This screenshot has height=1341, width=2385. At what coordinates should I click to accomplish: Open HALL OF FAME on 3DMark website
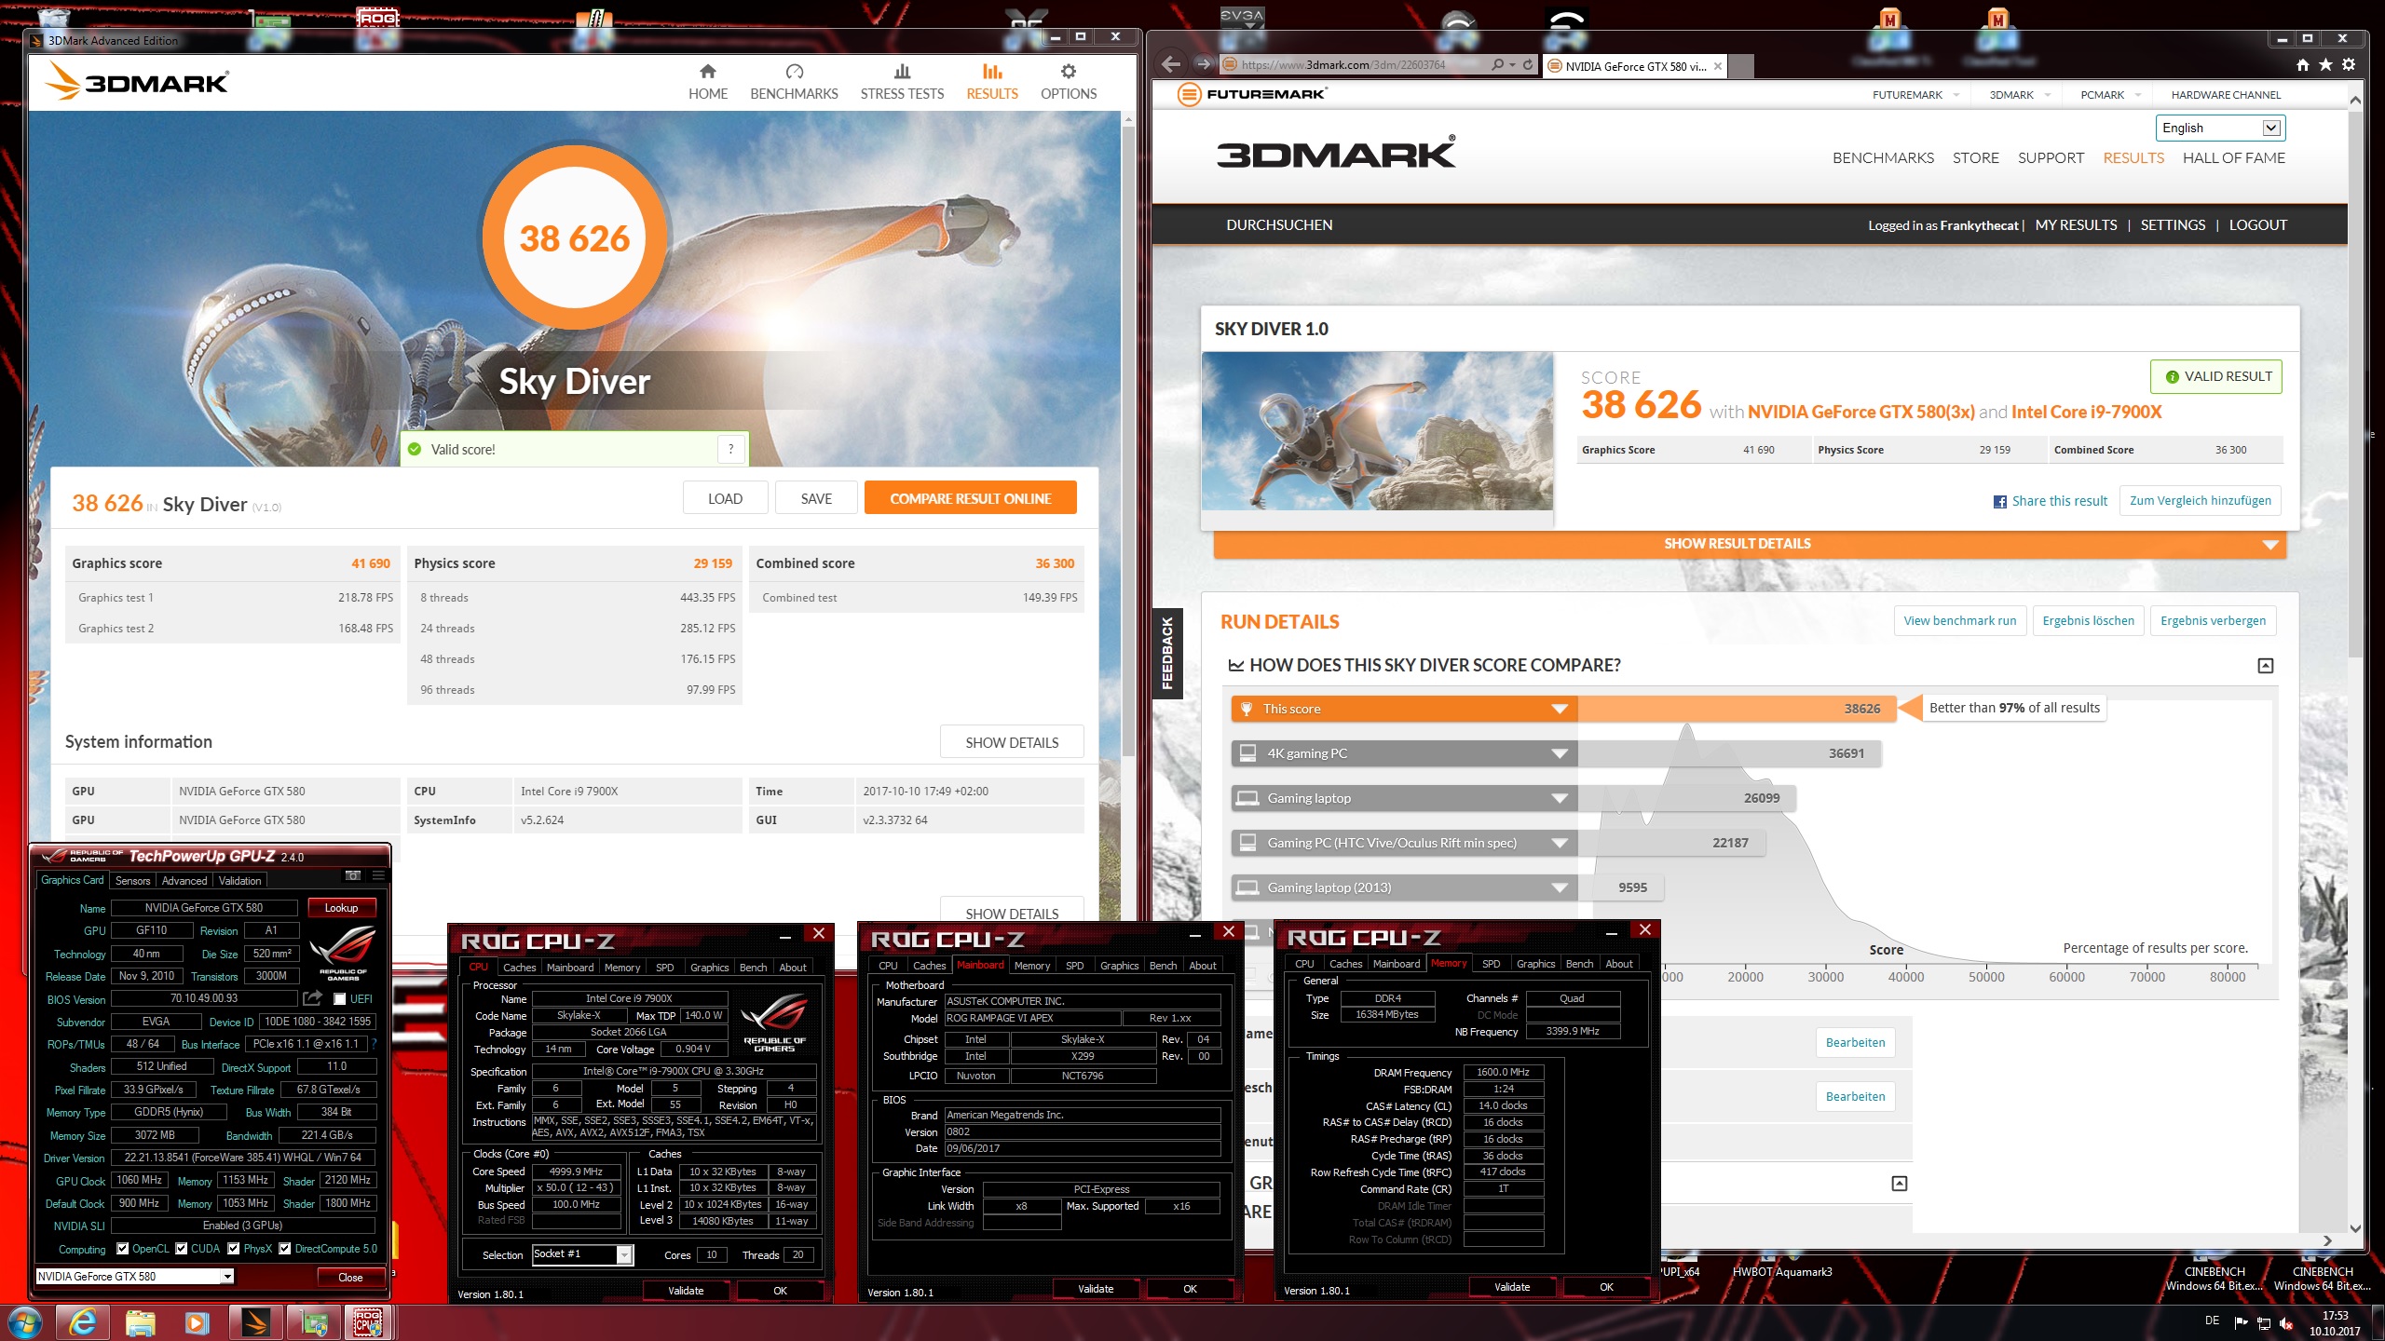[2234, 157]
